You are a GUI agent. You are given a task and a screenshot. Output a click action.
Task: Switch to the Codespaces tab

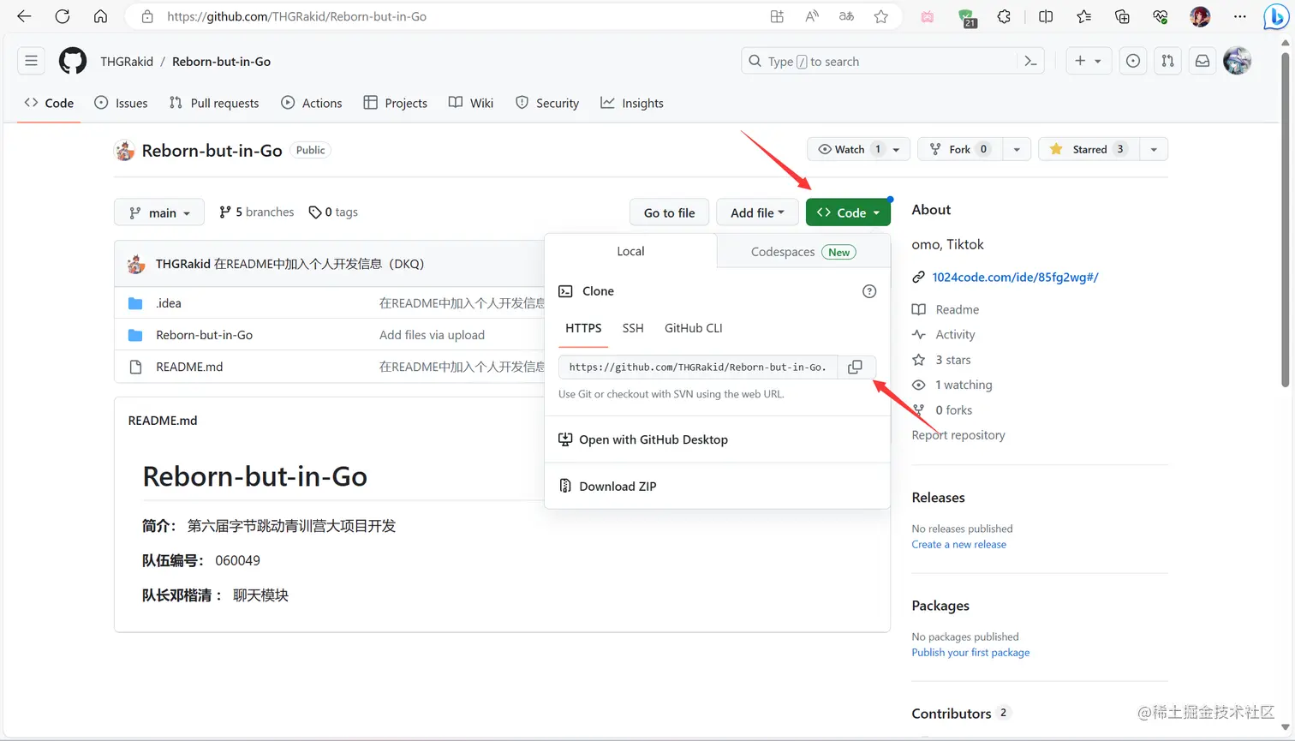point(803,252)
